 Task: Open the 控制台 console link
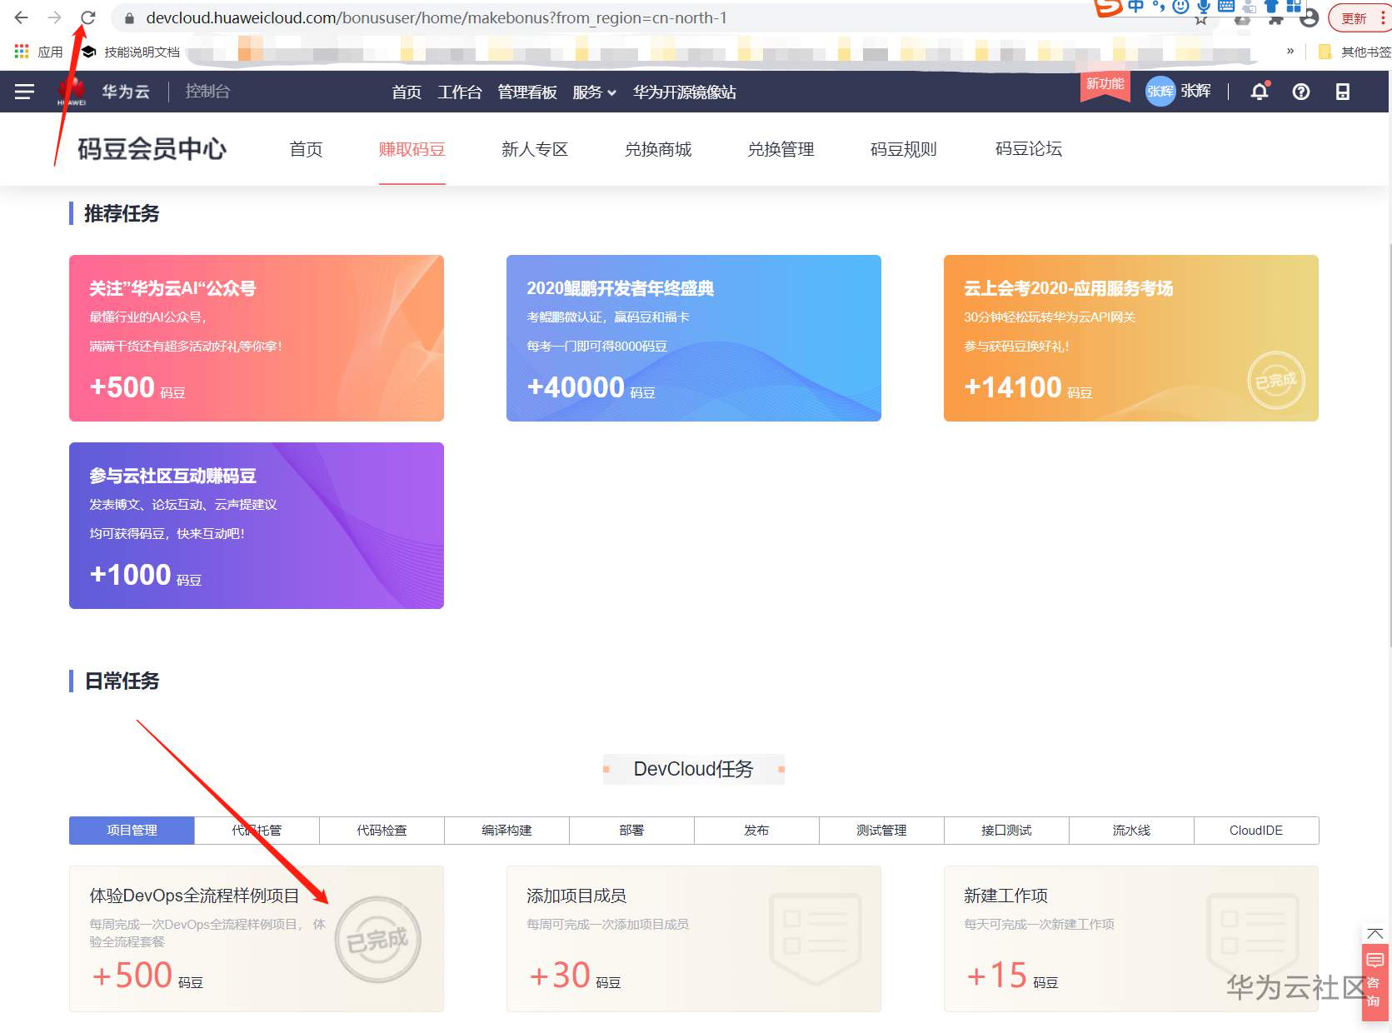(207, 92)
